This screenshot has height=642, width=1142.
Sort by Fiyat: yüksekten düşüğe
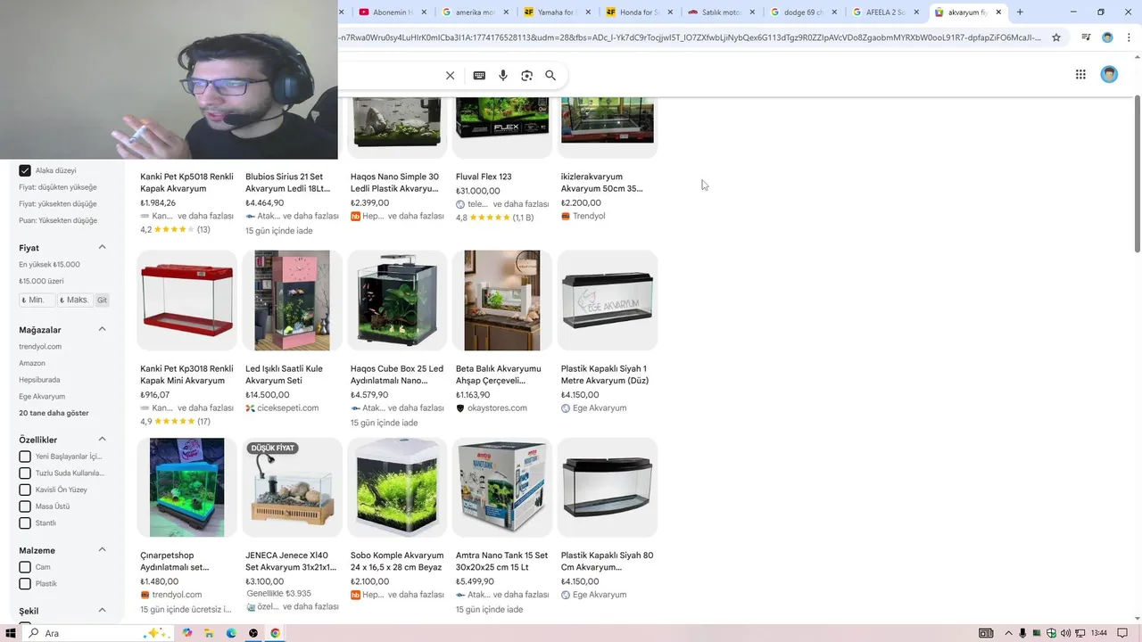point(58,203)
